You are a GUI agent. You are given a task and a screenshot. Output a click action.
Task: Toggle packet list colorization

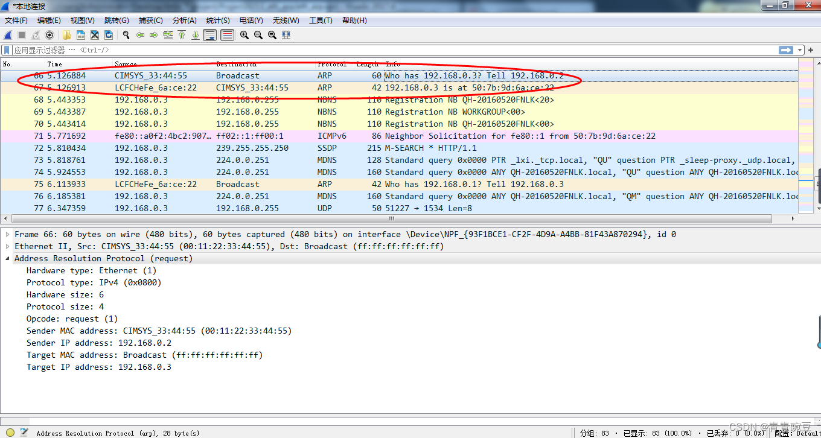tap(228, 35)
